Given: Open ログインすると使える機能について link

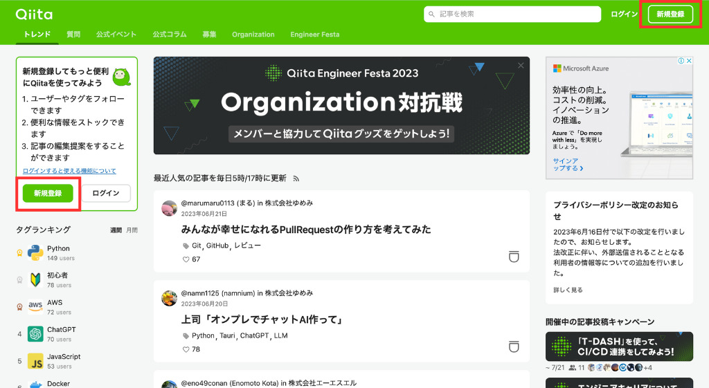Looking at the screenshot, I should point(69,171).
